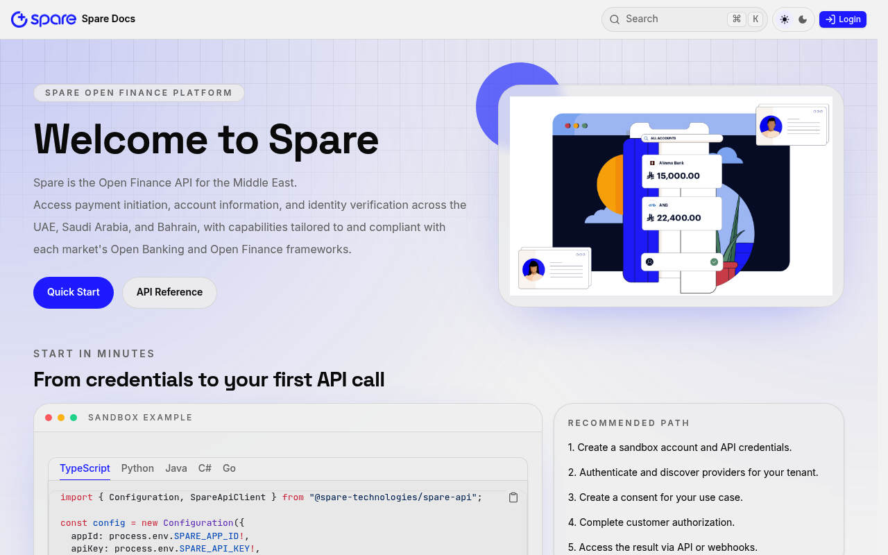Switch to light theme sun icon
The image size is (888, 555).
pyautogui.click(x=785, y=19)
